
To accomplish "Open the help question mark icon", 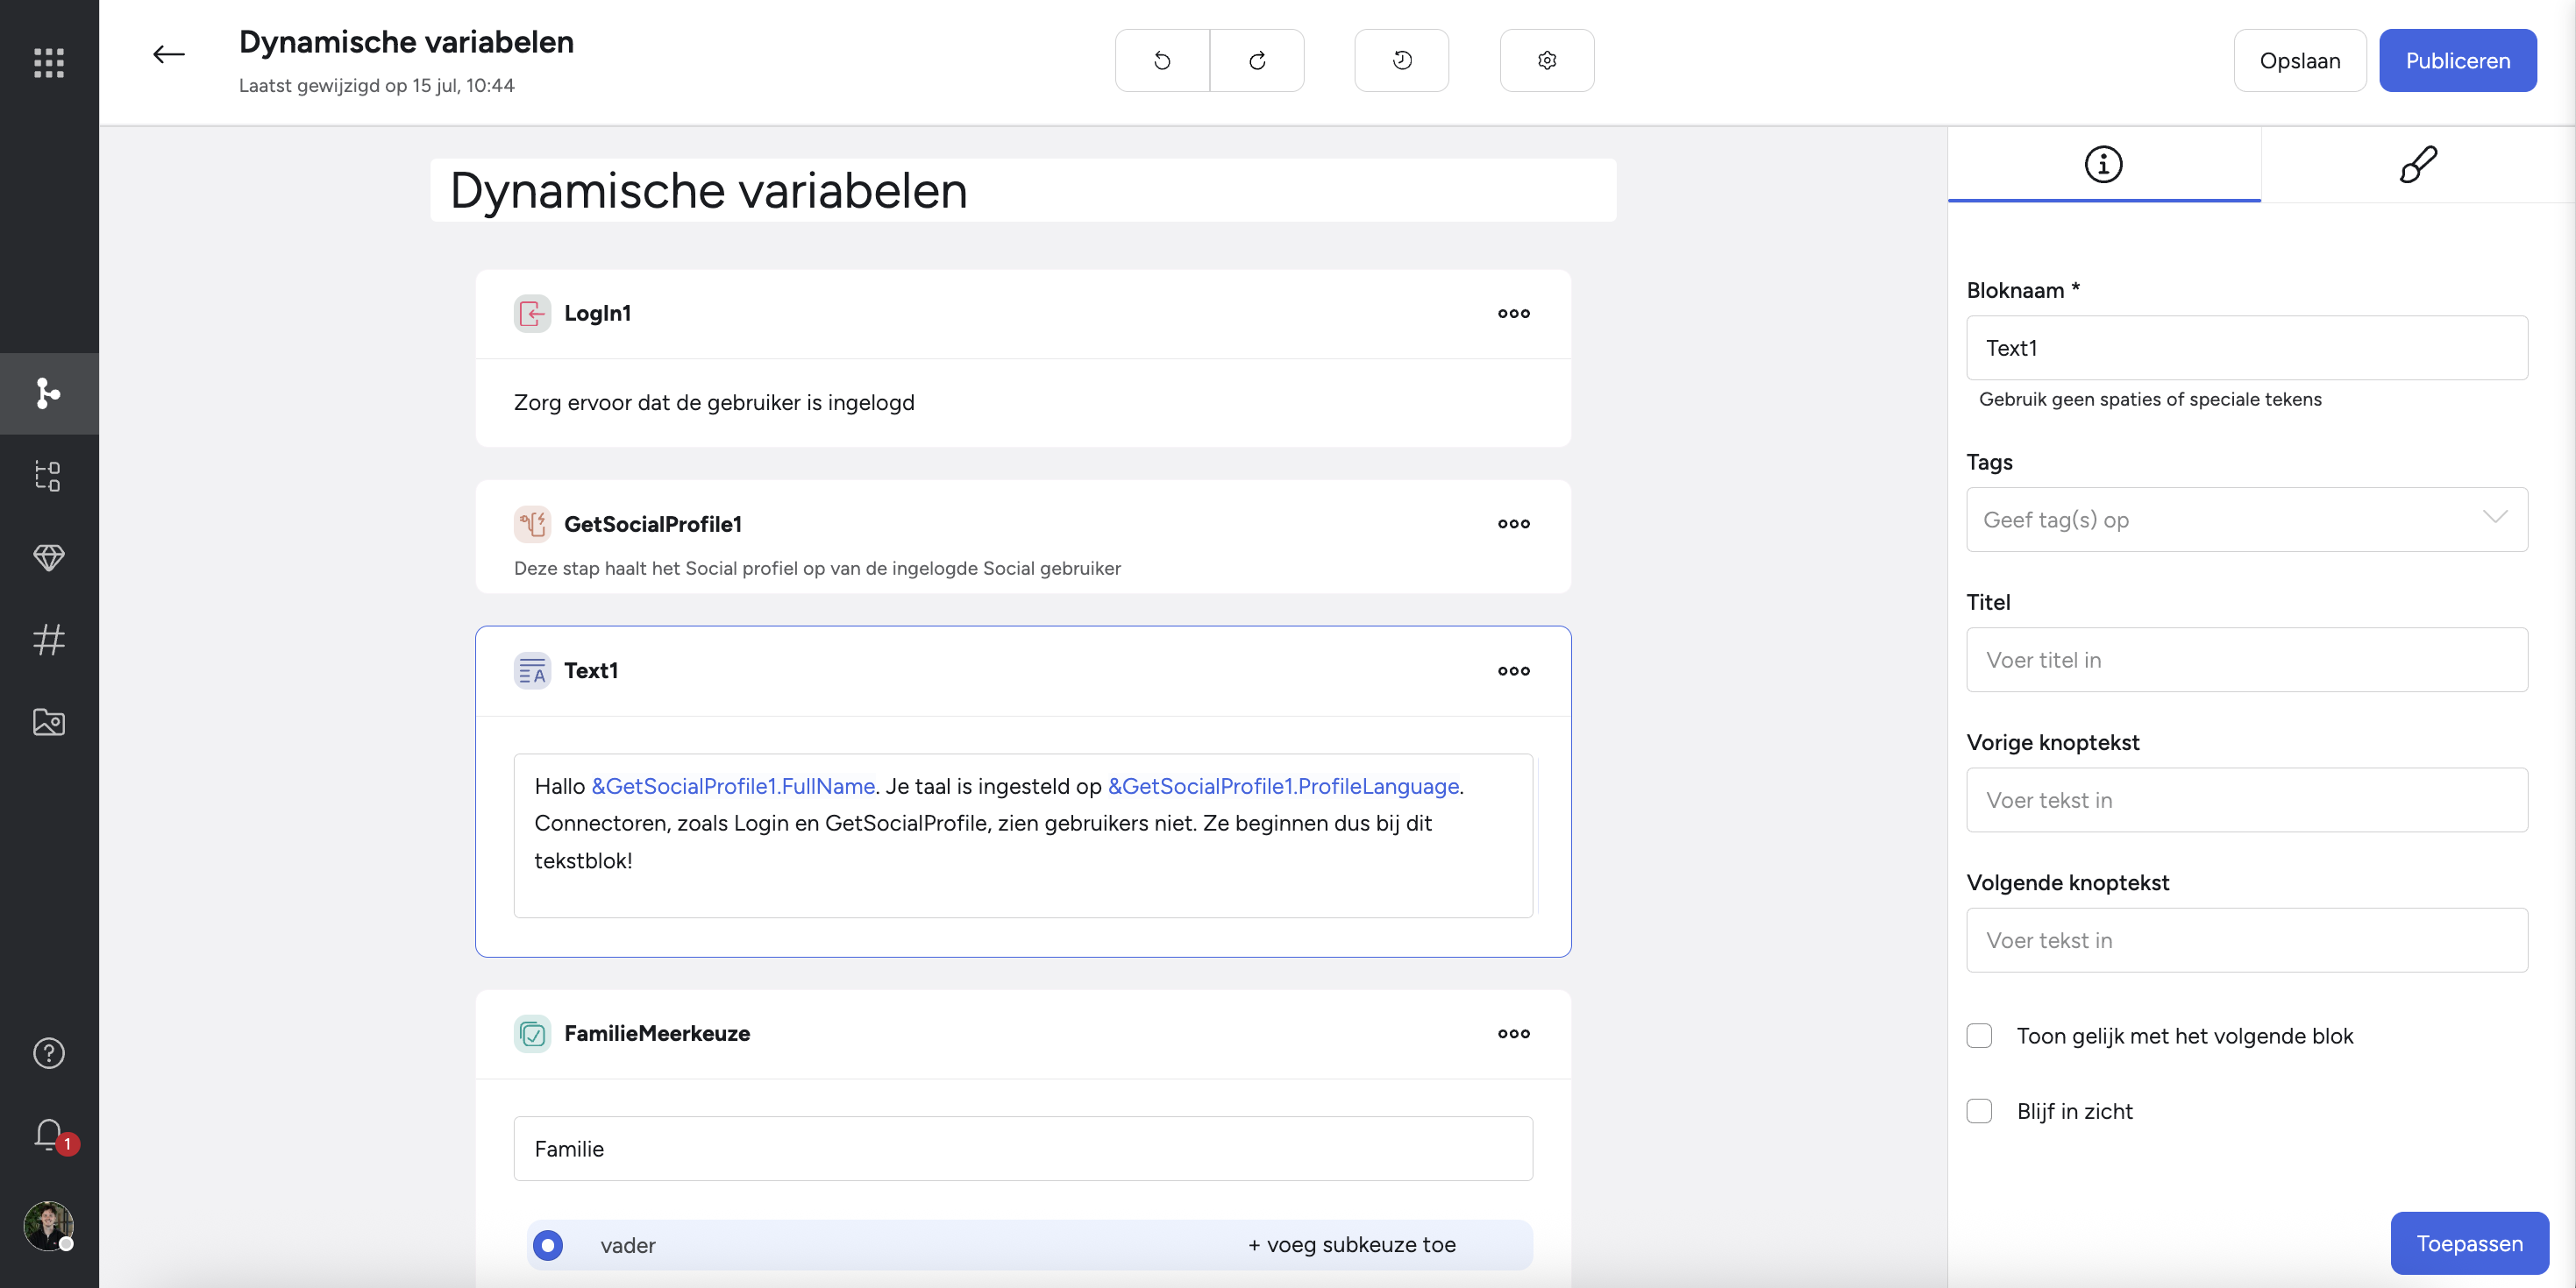I will [x=49, y=1053].
